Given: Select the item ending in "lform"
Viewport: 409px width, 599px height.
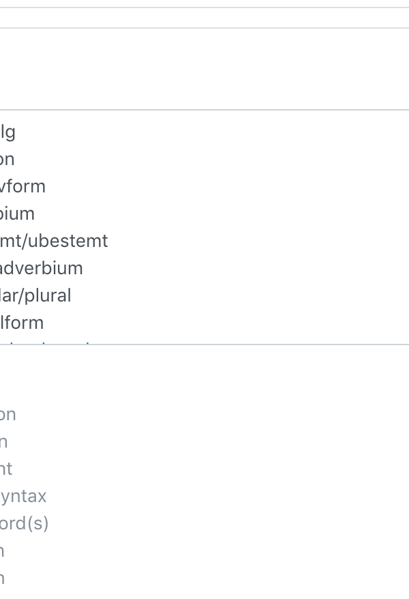Looking at the screenshot, I should tap(22, 323).
